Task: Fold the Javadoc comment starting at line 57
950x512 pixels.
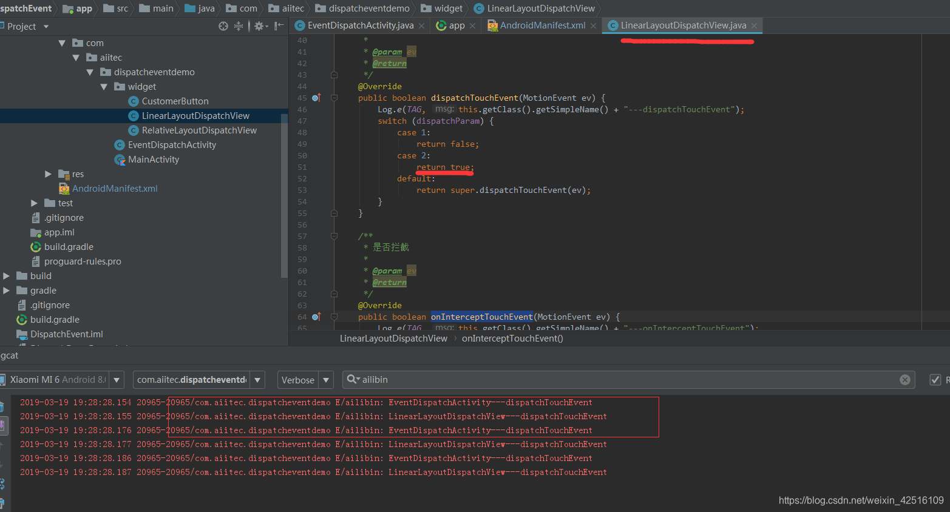Action: point(334,236)
